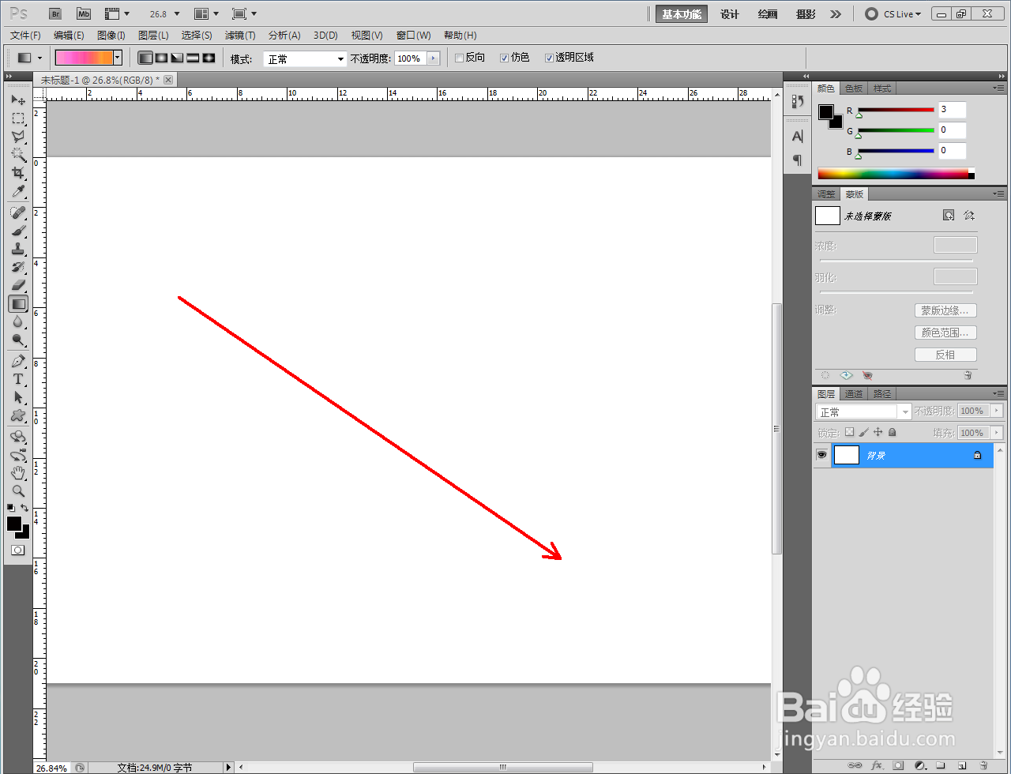Open the 模式 blend mode dropdown
This screenshot has width=1011, height=774.
pyautogui.click(x=305, y=59)
